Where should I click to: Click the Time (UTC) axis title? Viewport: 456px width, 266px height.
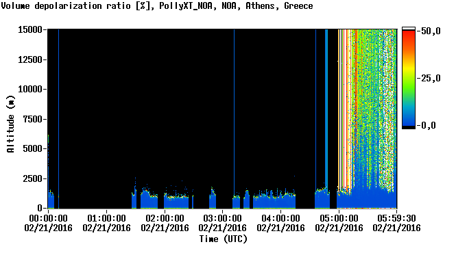click(x=223, y=239)
